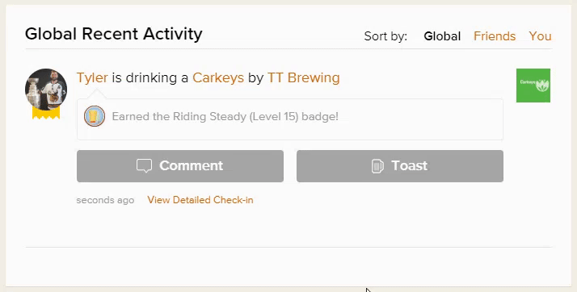
Task: Go to the Carkeys beer page
Action: pos(218,78)
